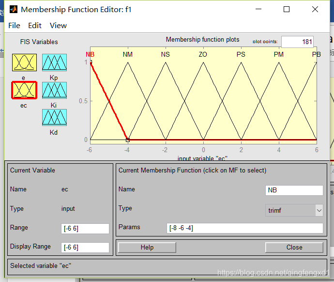Maximize the Membership Function Editor window
This screenshot has height=282, width=334.
287,9
